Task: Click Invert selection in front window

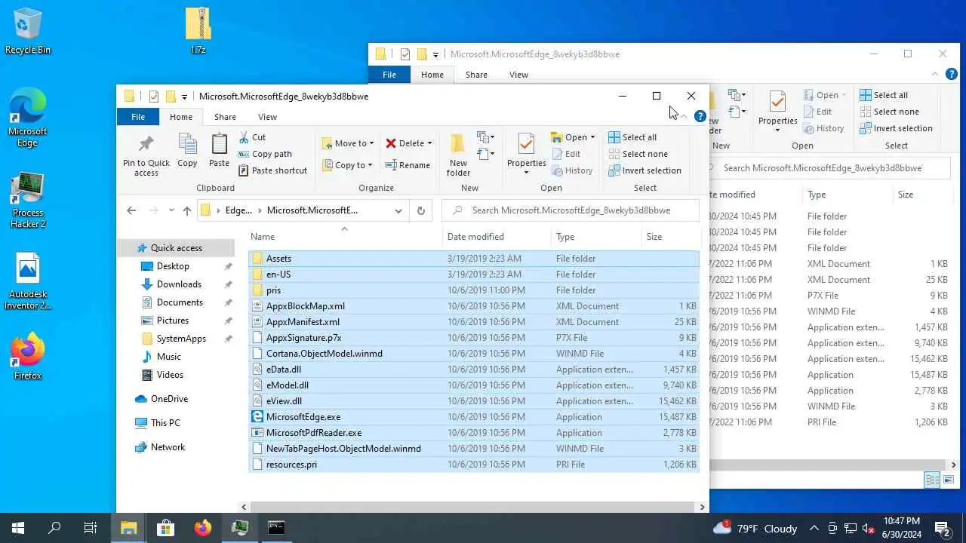Action: 645,170
